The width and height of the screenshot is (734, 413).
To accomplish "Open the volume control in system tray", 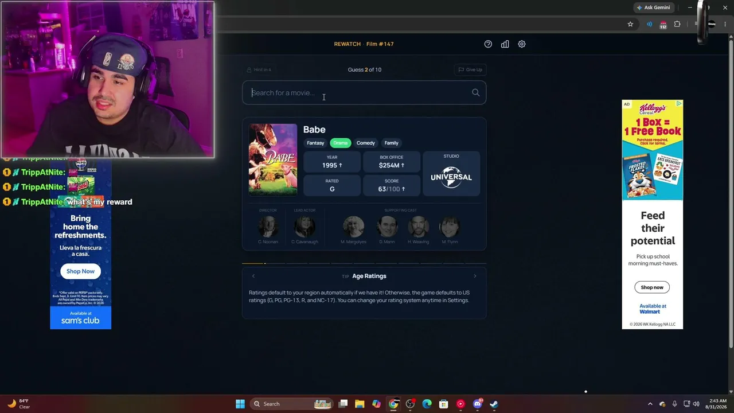I will [x=697, y=404].
